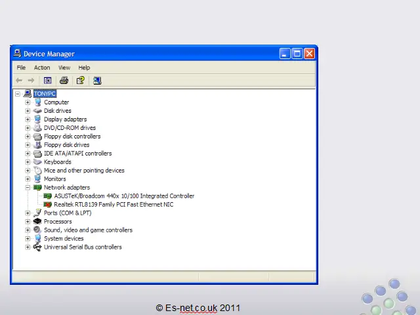420x315 pixels.
Task: Close the Device Manager window
Action: click(x=309, y=54)
